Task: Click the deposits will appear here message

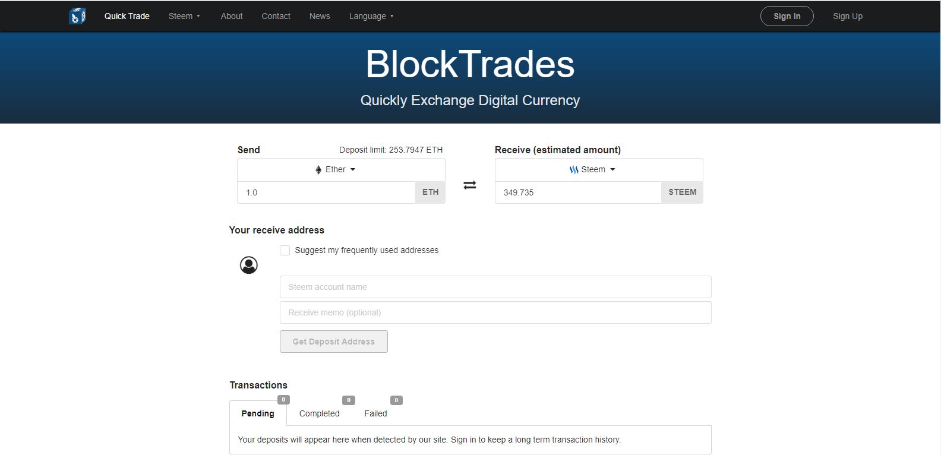Action: tap(429, 440)
